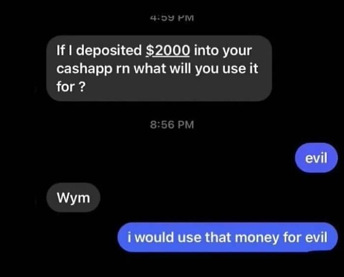This screenshot has height=277, width=344.
Task: Click the word 'cashapp' in the message
Action: [x=84, y=69]
